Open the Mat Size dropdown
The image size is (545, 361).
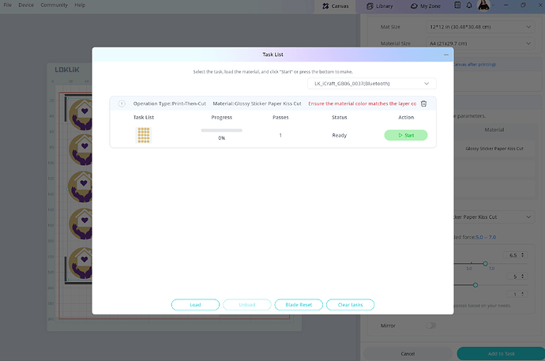point(480,27)
